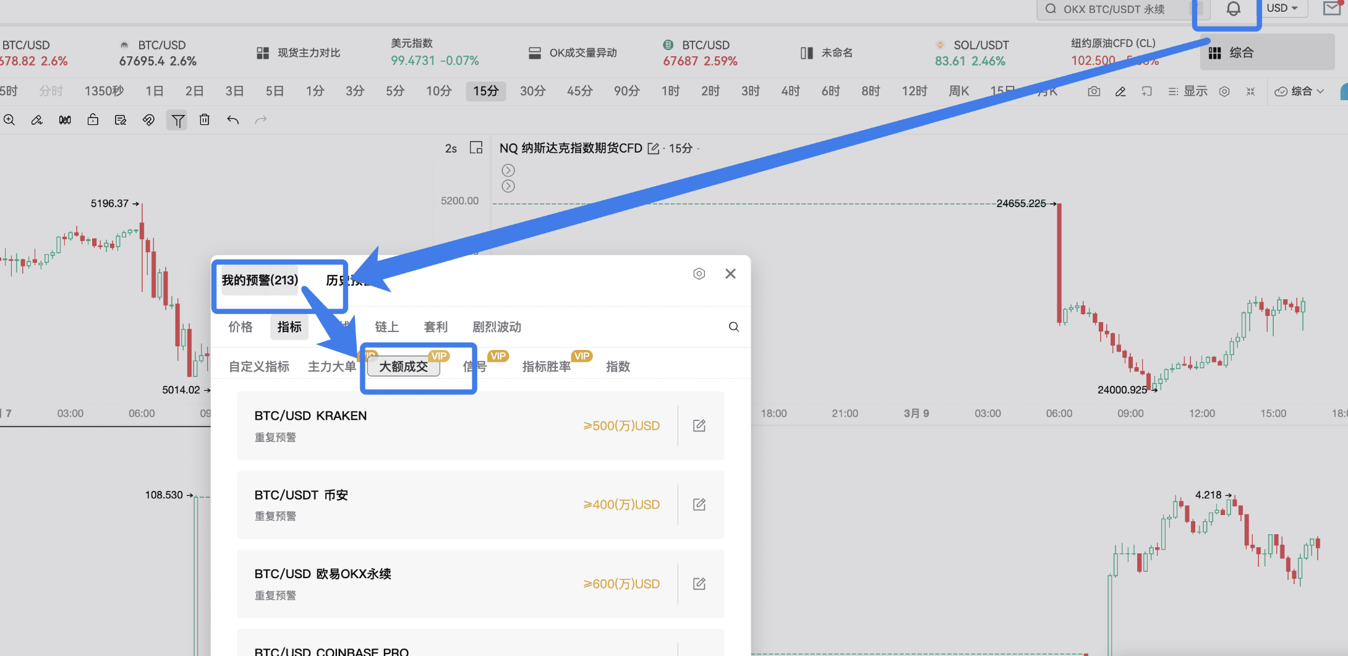Viewport: 1348px width, 656px height.
Task: Click the trash delete drawings icon
Action: pyautogui.click(x=205, y=120)
